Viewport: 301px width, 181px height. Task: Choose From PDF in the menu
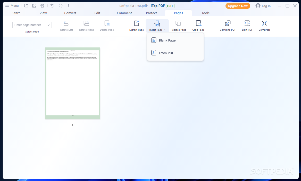pyautogui.click(x=175, y=53)
